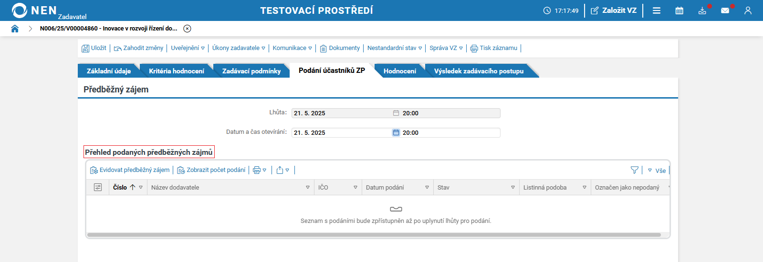763x262 pixels.
Task: Open the Vše filter dropdown
Action: [657, 171]
